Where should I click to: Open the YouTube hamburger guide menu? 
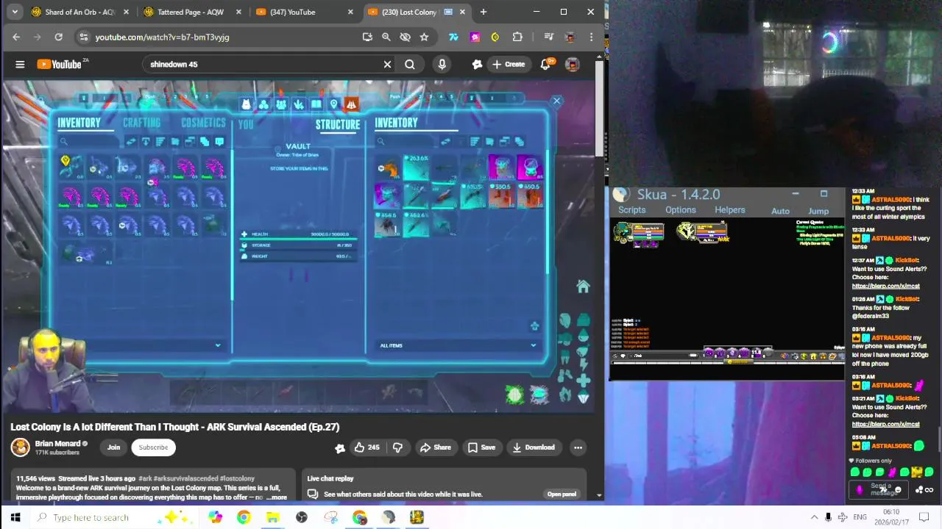pos(20,65)
